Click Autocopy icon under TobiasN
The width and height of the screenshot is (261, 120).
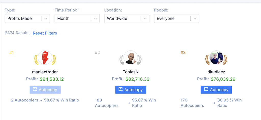click(121, 89)
